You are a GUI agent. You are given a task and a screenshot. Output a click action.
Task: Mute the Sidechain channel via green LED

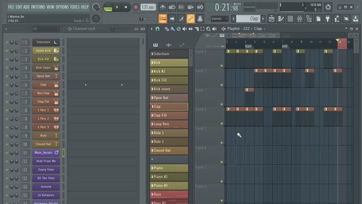(7, 42)
